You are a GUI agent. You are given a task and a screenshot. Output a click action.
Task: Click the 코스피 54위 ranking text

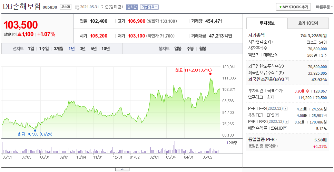tap(317, 42)
